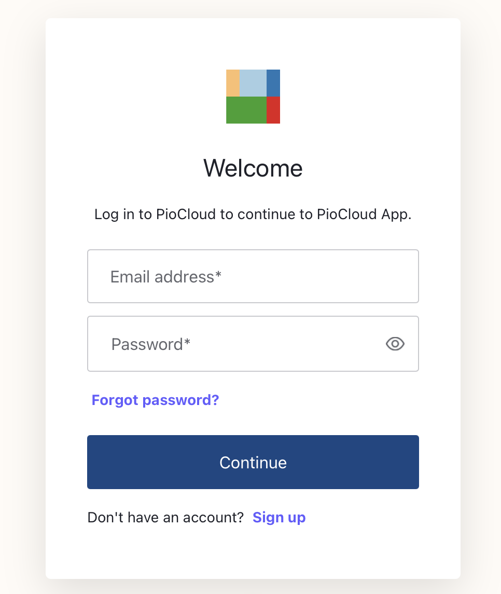Open the Forgot password page
The image size is (501, 594).
(155, 400)
